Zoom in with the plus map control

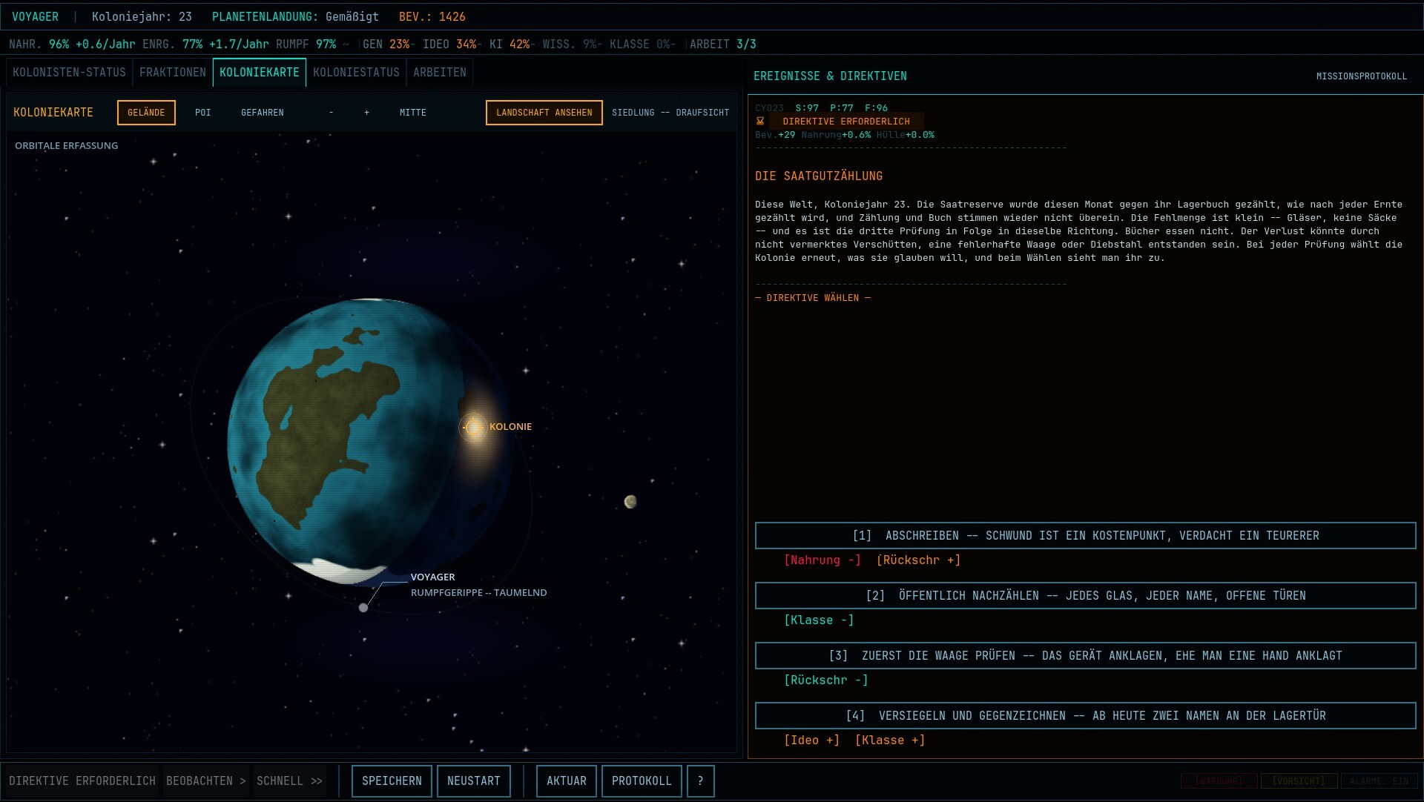point(366,113)
